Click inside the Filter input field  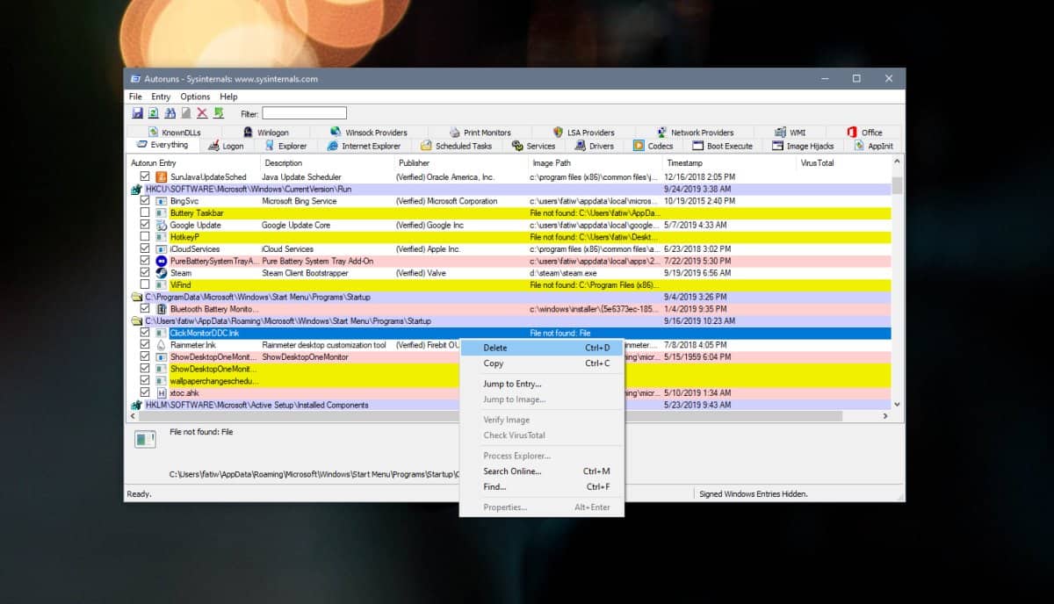coord(303,112)
